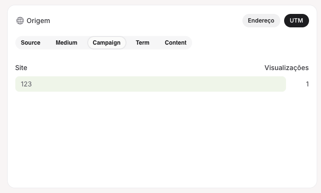Go to the Content tab
The image size is (321, 193).
pyautogui.click(x=175, y=43)
